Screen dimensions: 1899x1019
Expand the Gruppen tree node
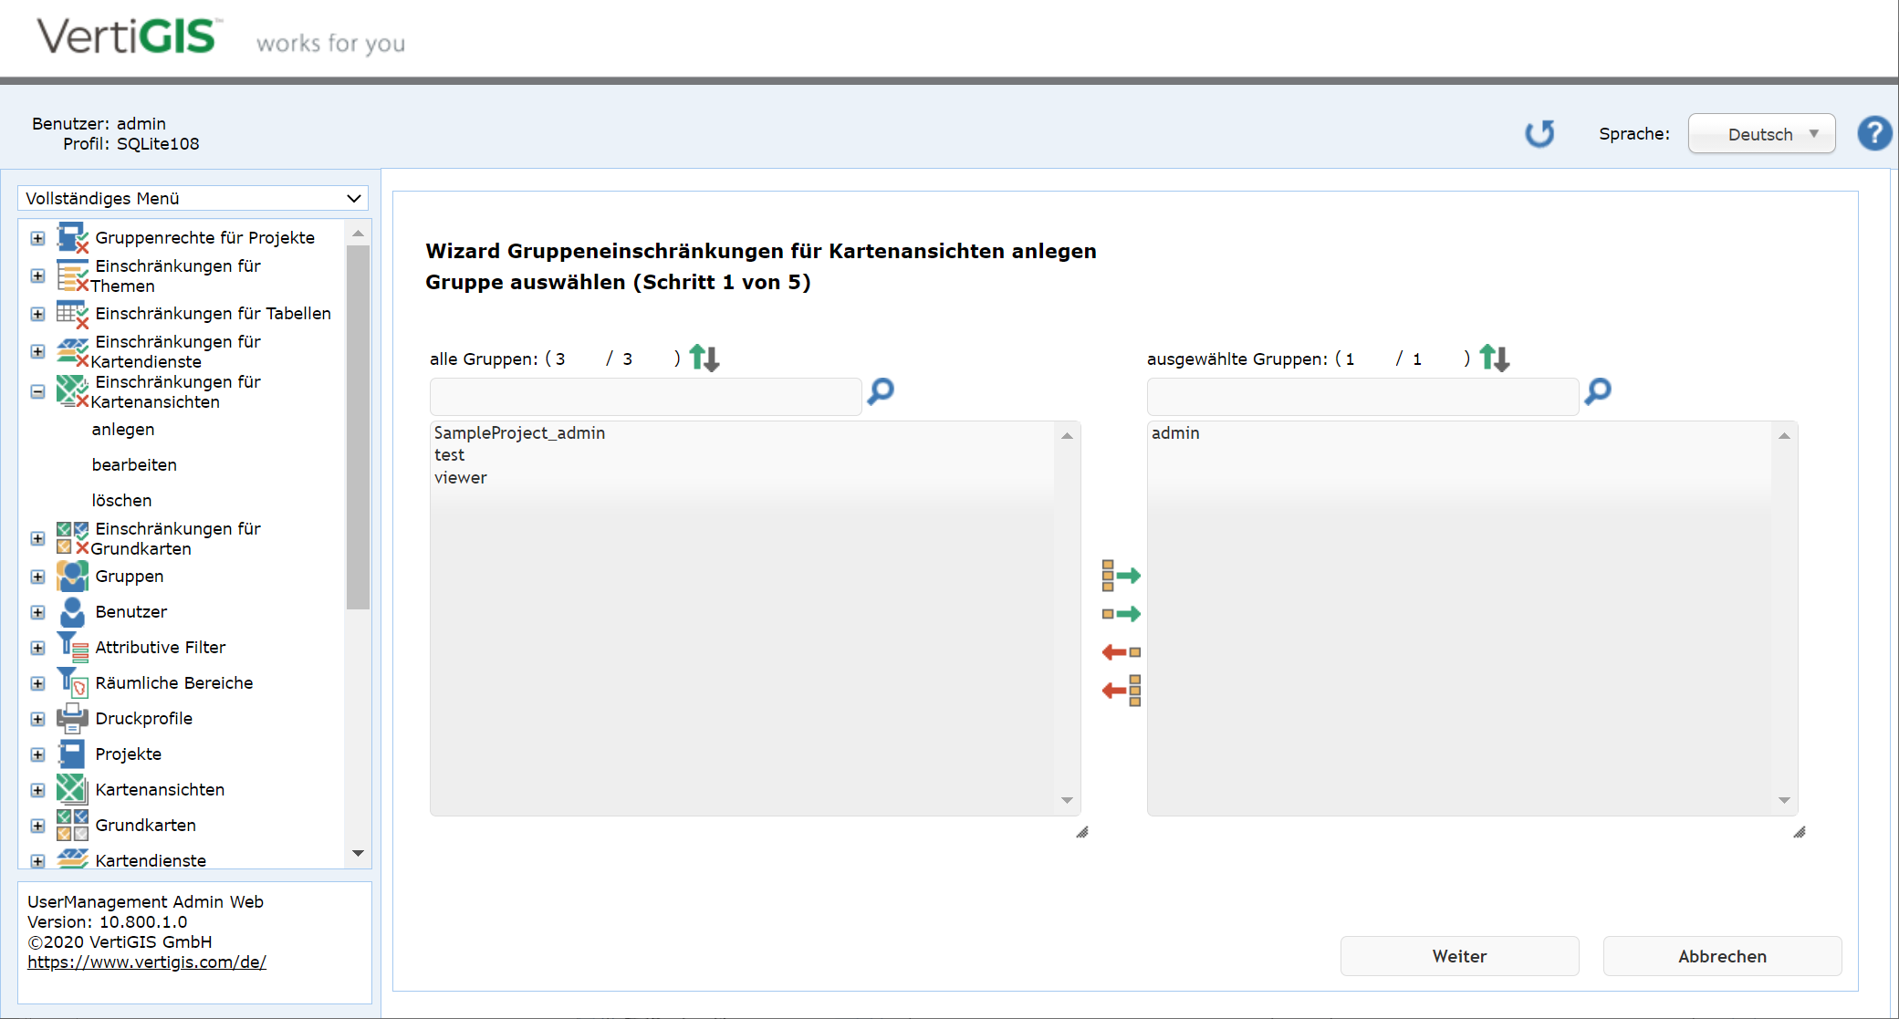[x=37, y=577]
